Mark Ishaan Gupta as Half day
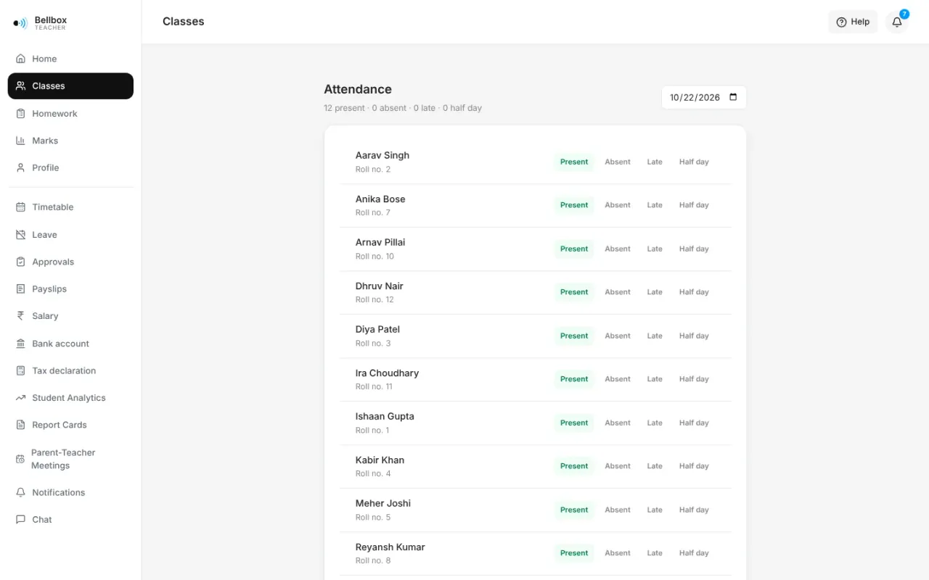The height and width of the screenshot is (580, 929). coord(694,423)
